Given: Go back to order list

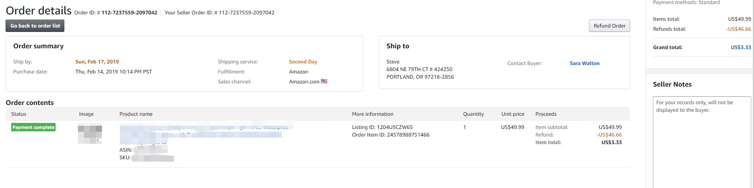Looking at the screenshot, I should [x=35, y=26].
